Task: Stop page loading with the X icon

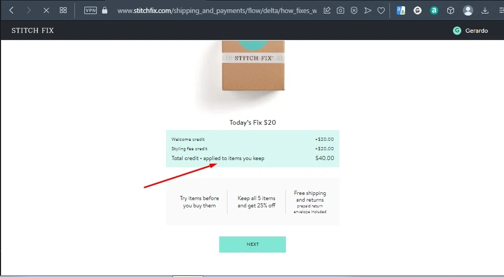Action: coord(46,10)
